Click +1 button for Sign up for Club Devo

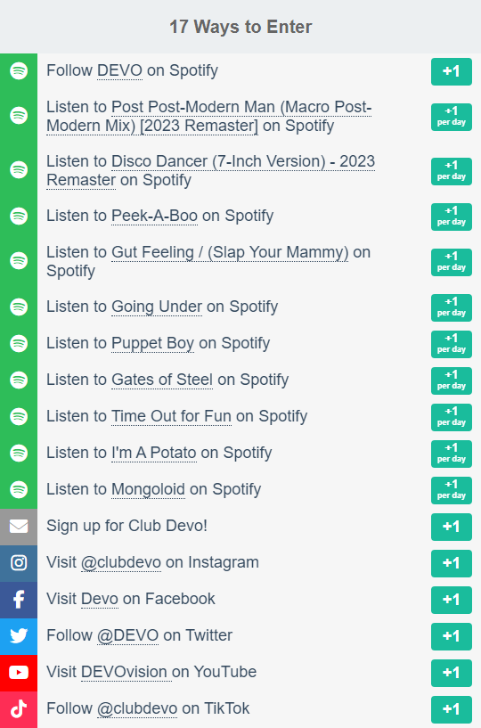pos(452,527)
